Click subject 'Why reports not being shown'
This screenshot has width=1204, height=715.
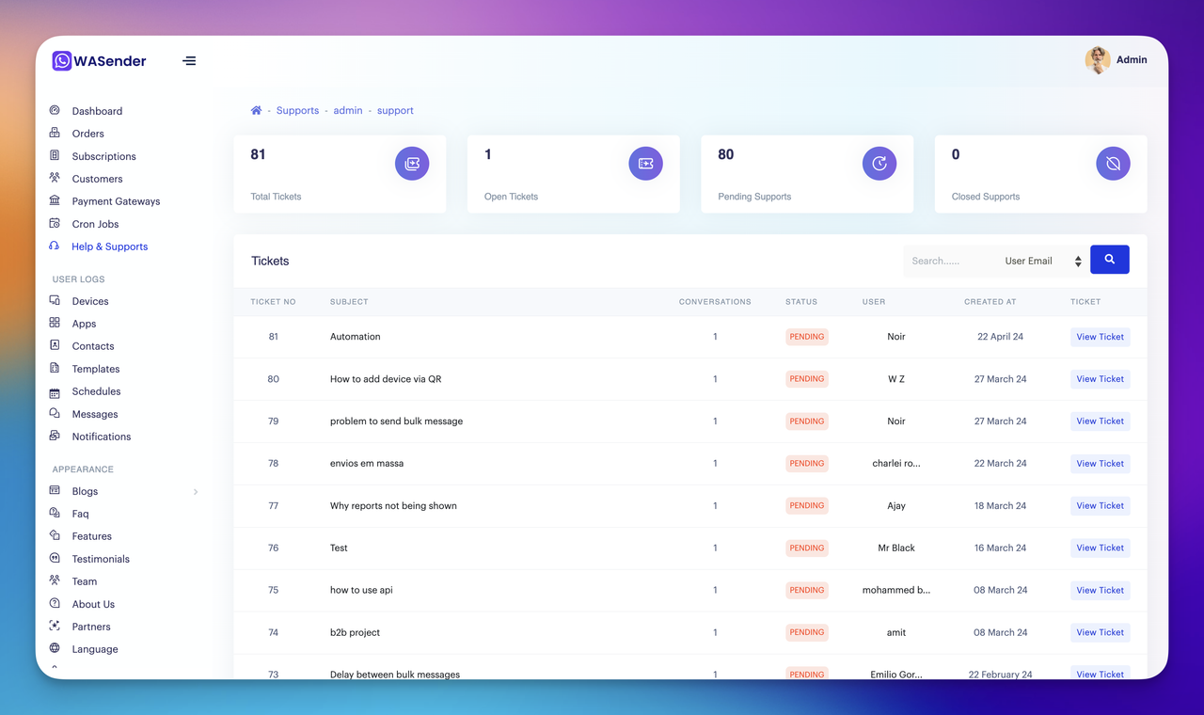[393, 506]
